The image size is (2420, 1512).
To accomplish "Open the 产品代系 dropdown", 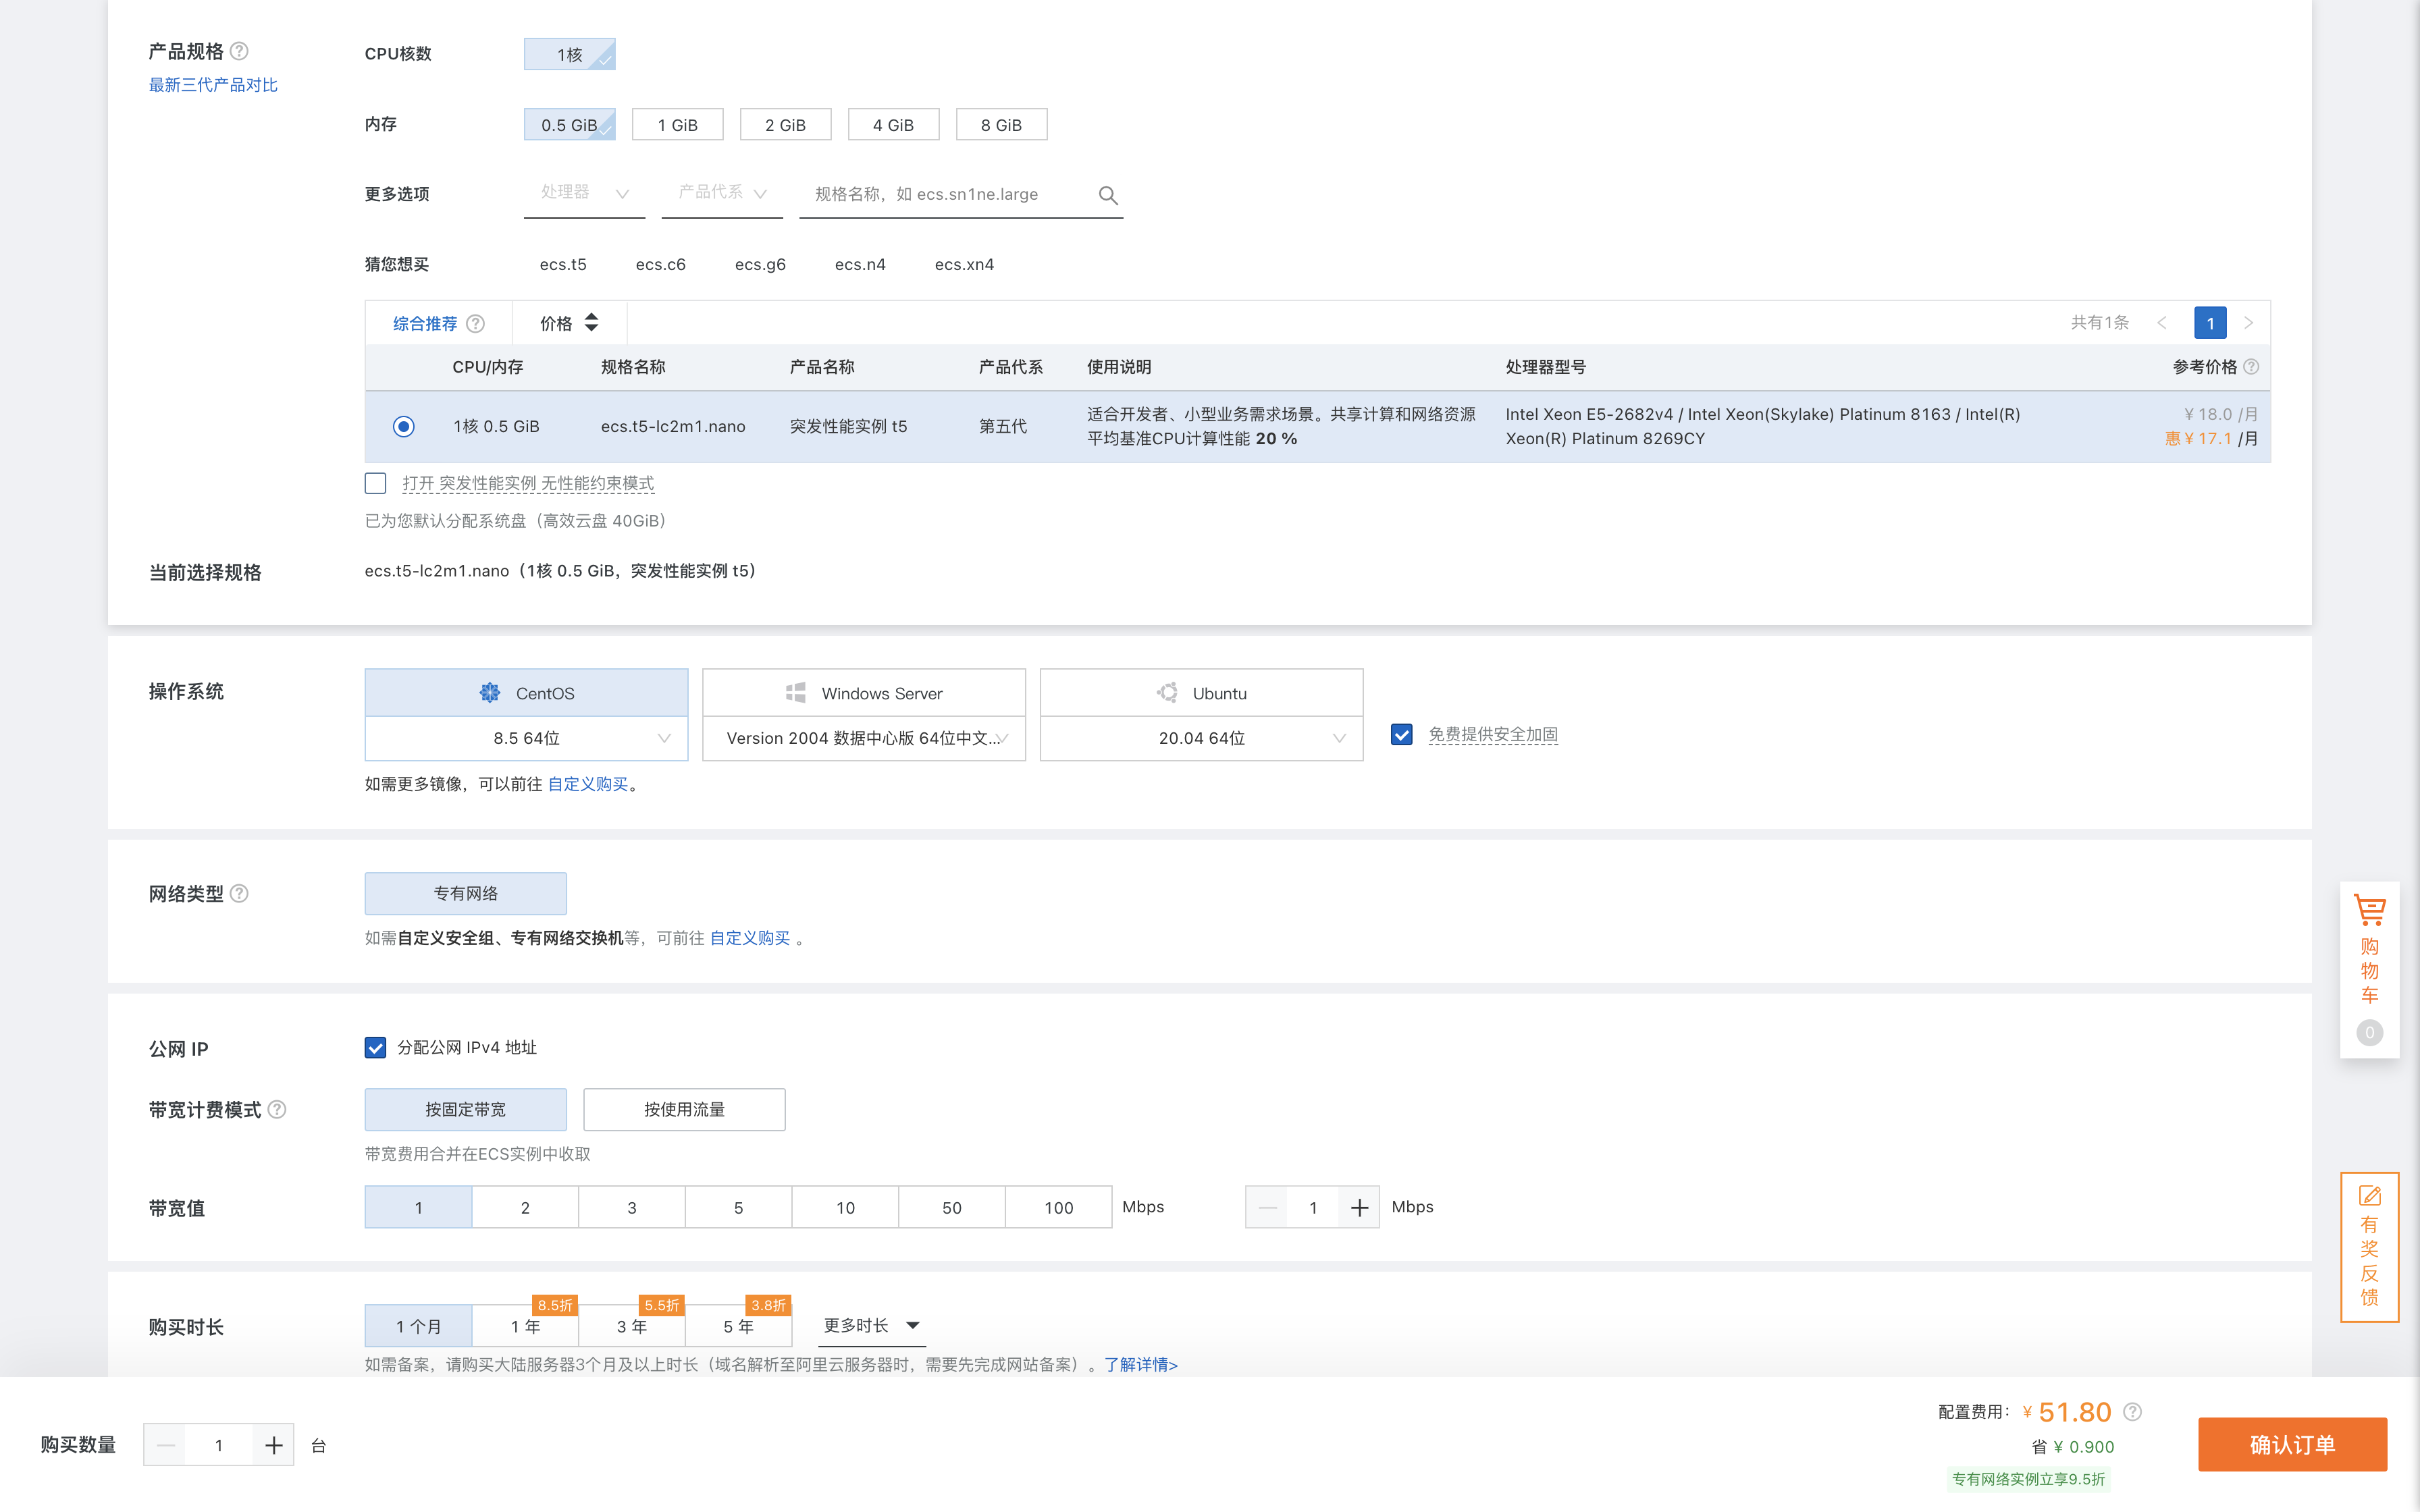I will [722, 193].
